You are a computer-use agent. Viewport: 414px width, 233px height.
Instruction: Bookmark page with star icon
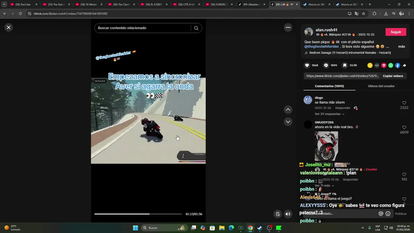[364, 14]
